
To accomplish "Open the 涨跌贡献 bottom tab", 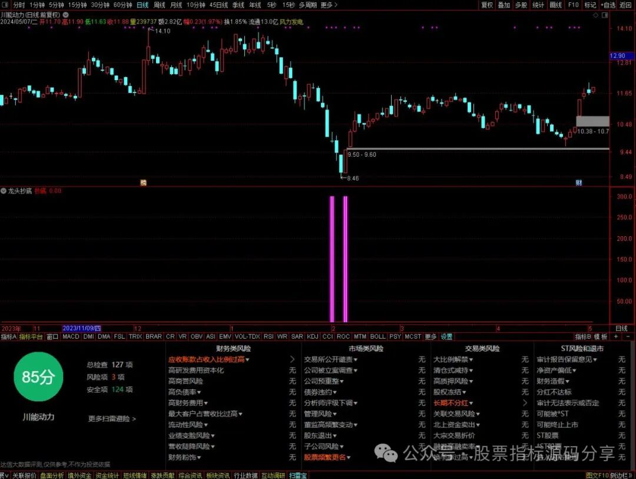I will coord(163,475).
